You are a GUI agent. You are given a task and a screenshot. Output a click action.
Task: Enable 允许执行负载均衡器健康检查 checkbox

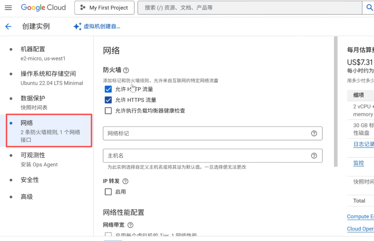(x=108, y=111)
